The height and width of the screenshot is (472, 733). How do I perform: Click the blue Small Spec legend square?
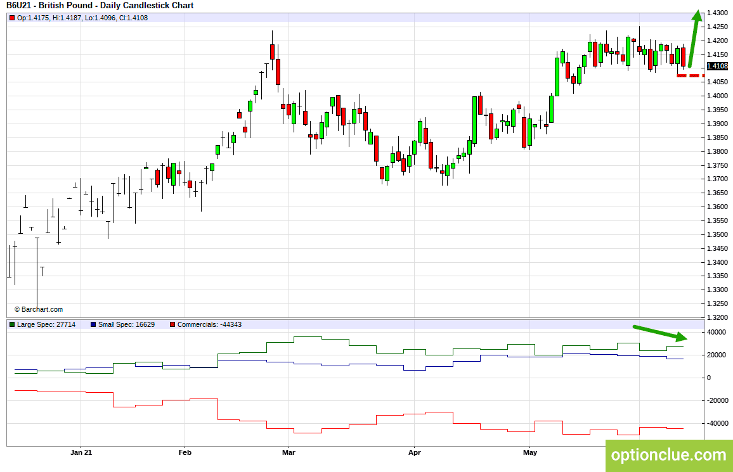(x=93, y=324)
